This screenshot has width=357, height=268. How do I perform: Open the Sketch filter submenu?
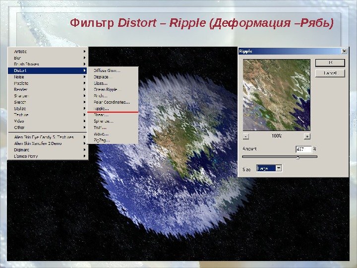pyautogui.click(x=48, y=102)
